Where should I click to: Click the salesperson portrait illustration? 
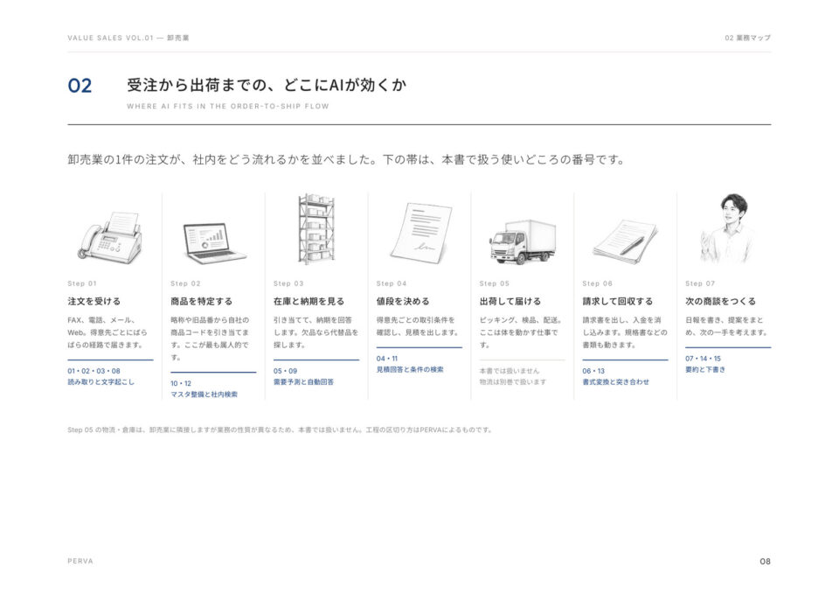coord(728,228)
